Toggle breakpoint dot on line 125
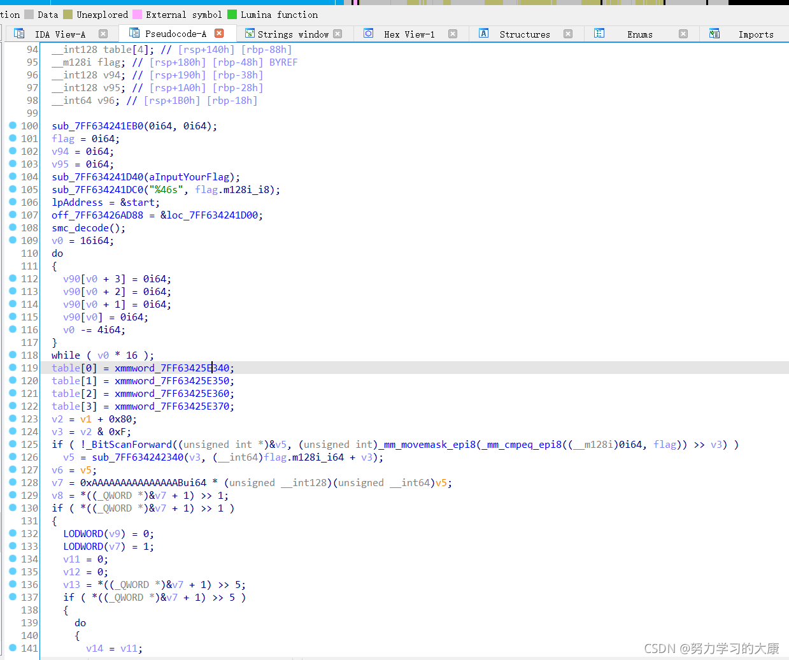Screen dimensions: 789x660 pyautogui.click(x=12, y=444)
